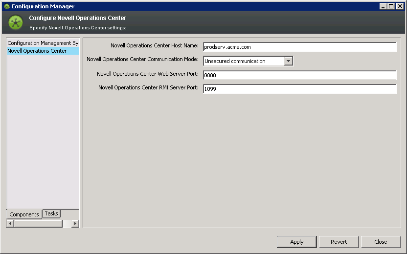
Task: Click the Web Server Port field
Action: (299, 75)
